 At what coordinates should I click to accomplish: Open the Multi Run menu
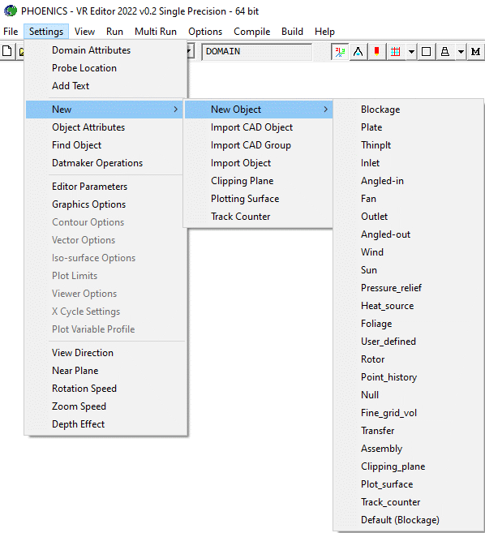(156, 32)
